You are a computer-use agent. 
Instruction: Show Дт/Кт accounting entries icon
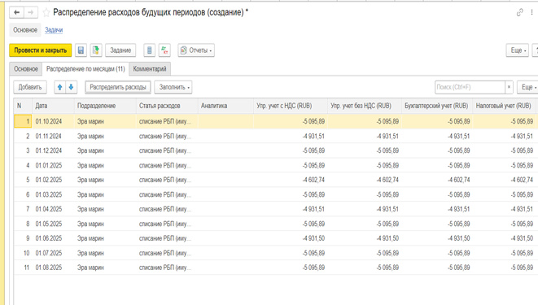164,50
